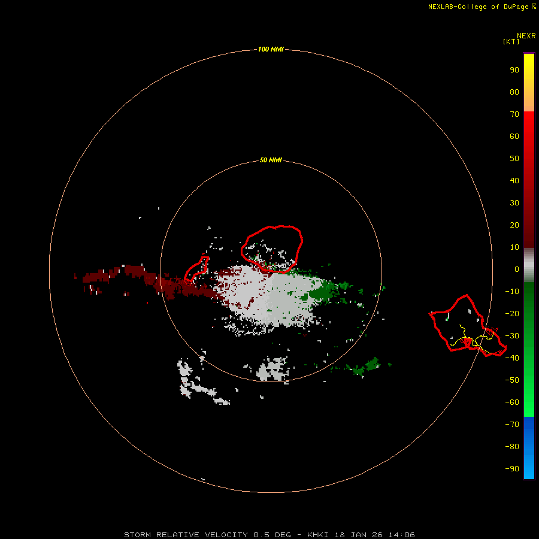Click the 40 value on velocity scale

(514, 180)
